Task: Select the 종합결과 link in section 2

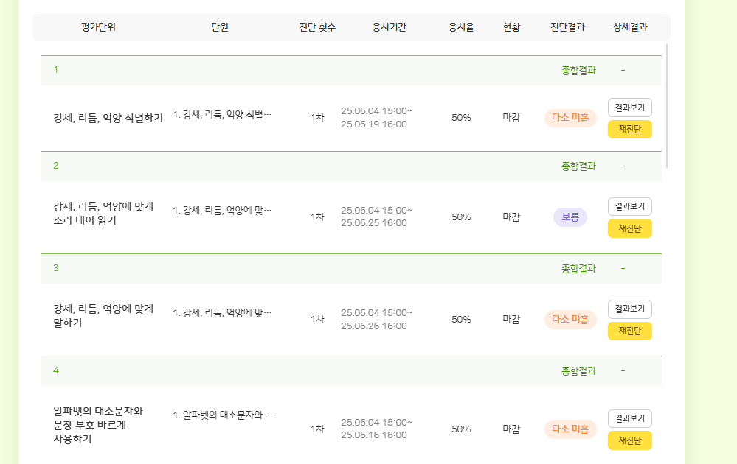Action: [x=578, y=166]
